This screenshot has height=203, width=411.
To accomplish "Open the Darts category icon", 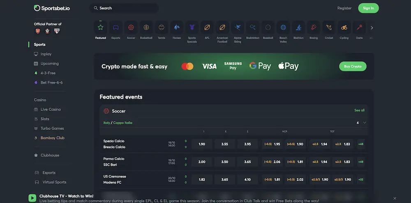I will pyautogui.click(x=359, y=27).
